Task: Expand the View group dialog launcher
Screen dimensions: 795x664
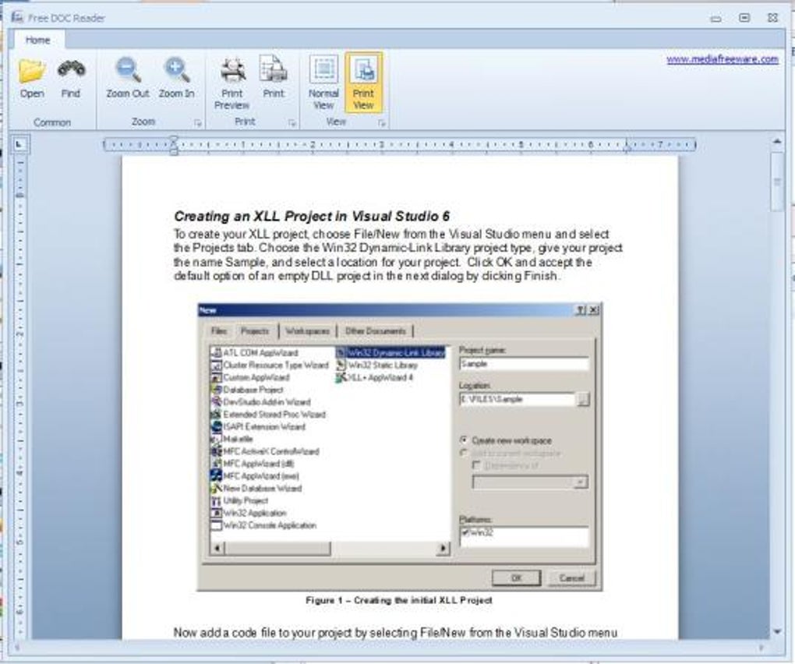Action: point(381,122)
